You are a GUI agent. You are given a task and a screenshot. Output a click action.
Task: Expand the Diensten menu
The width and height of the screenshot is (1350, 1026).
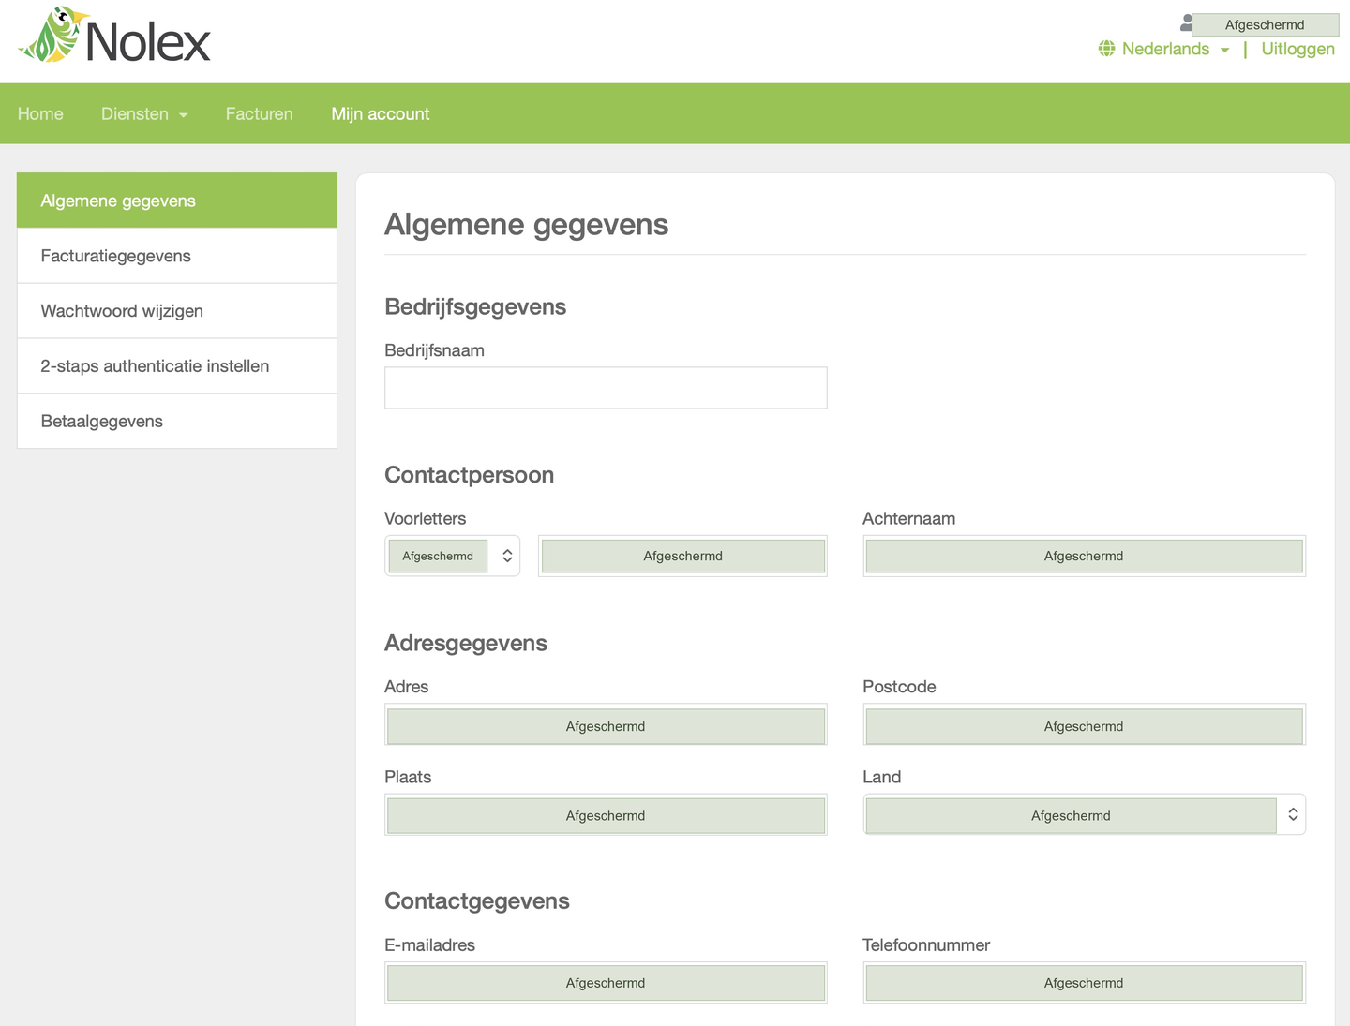click(x=144, y=114)
